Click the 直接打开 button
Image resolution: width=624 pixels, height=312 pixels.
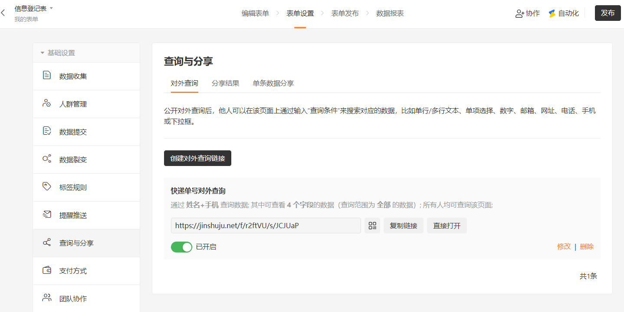point(447,226)
